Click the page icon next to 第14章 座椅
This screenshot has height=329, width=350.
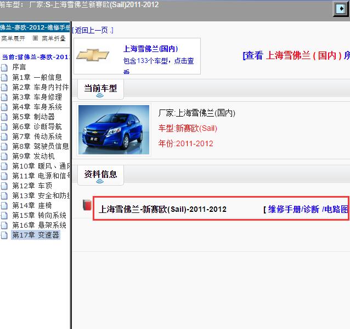(4, 205)
